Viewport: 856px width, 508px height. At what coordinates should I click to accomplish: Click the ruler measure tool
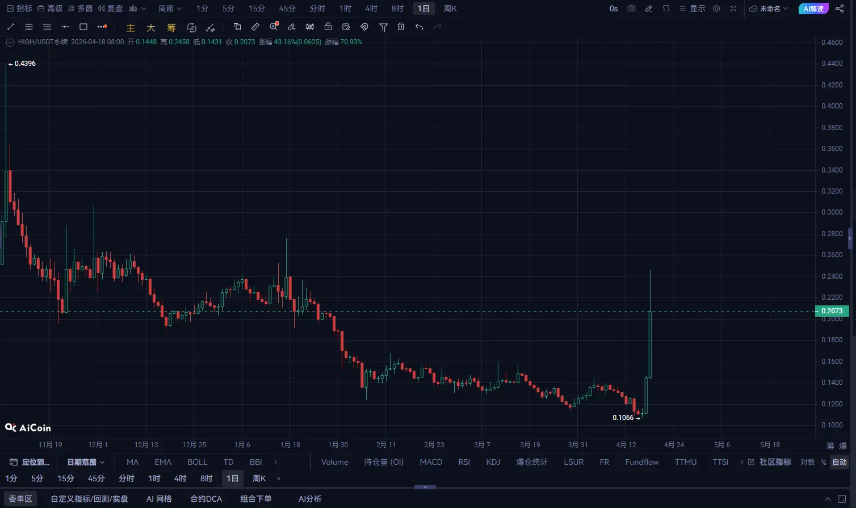[x=255, y=27]
